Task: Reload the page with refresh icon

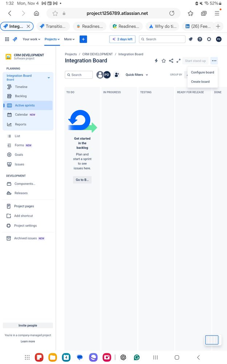Action: click(x=172, y=13)
